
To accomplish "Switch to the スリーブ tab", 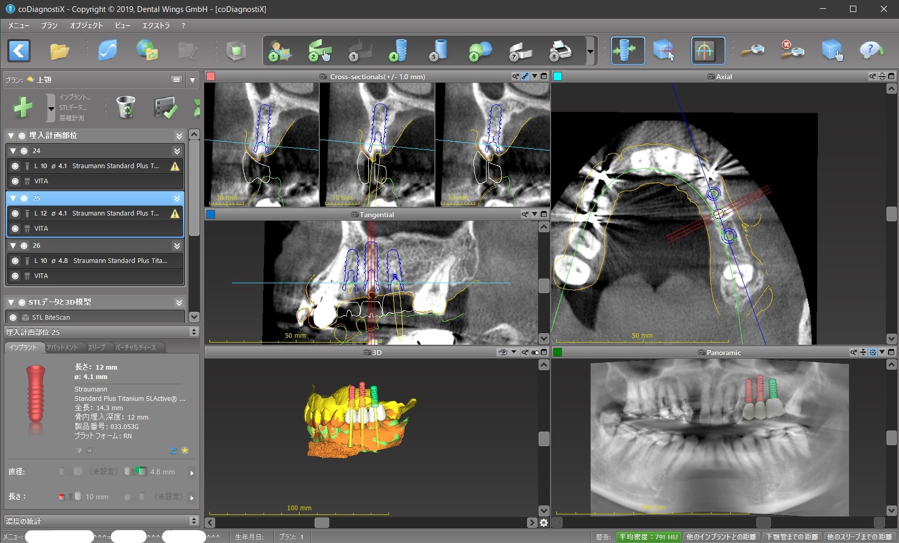I will 96,347.
